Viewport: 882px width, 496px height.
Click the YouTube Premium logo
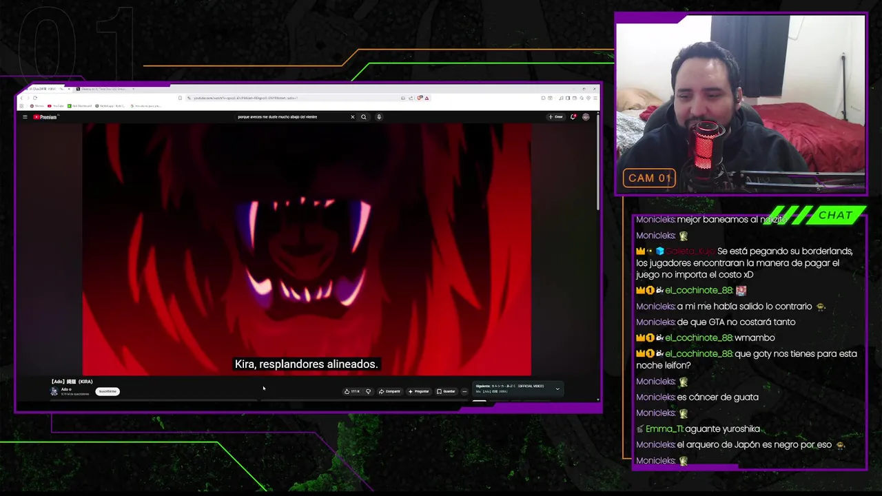pyautogui.click(x=45, y=117)
